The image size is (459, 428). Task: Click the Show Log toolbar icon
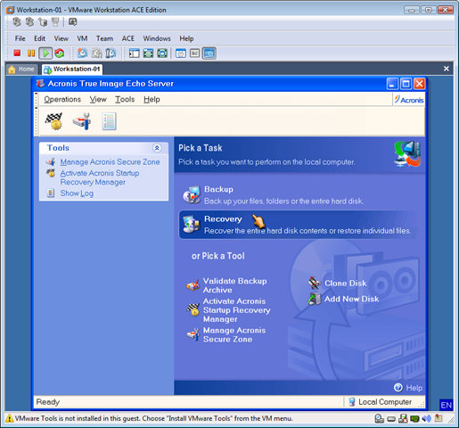109,121
